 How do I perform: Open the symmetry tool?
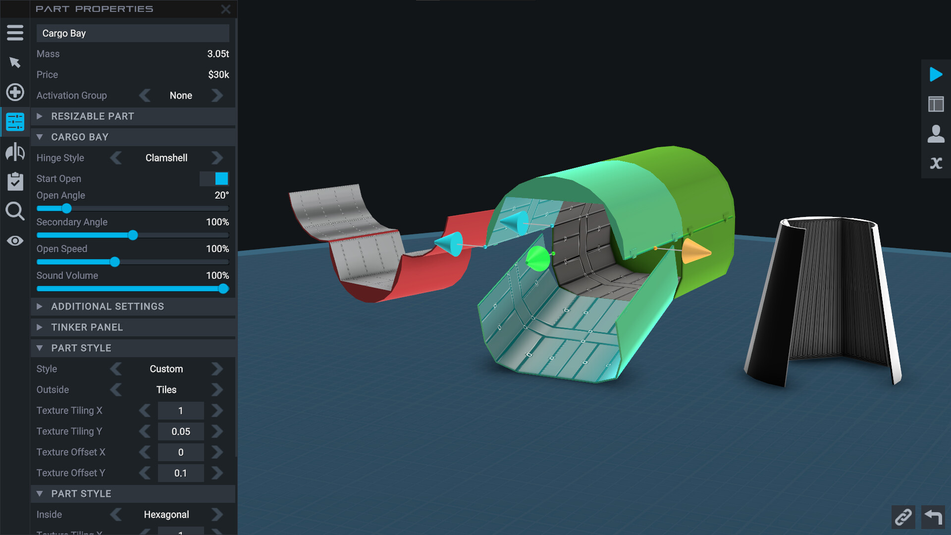15,152
